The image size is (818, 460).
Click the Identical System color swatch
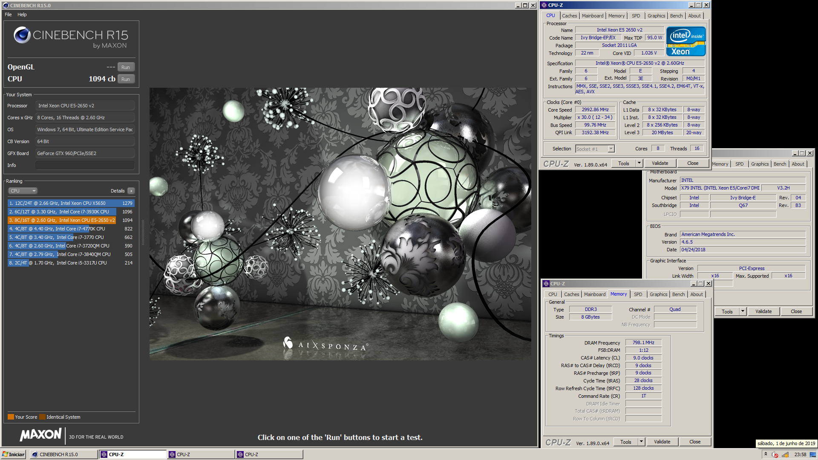(x=42, y=417)
